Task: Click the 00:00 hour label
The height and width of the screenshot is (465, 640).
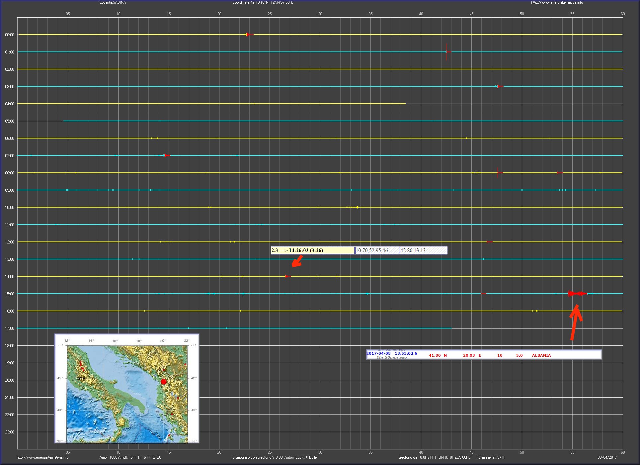Action: point(10,35)
